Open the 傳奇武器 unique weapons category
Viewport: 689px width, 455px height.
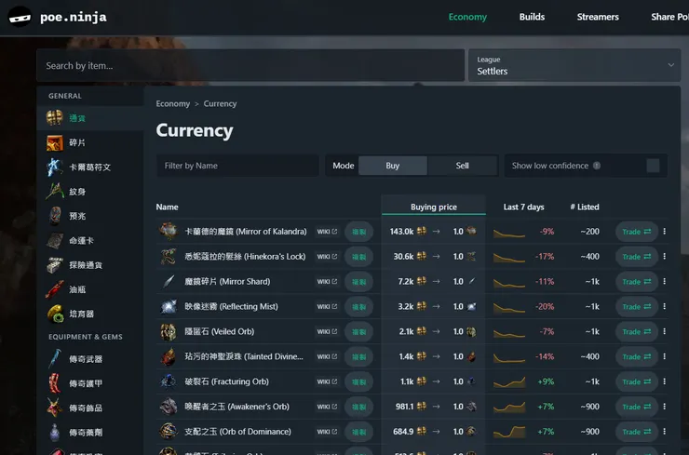[90, 359]
